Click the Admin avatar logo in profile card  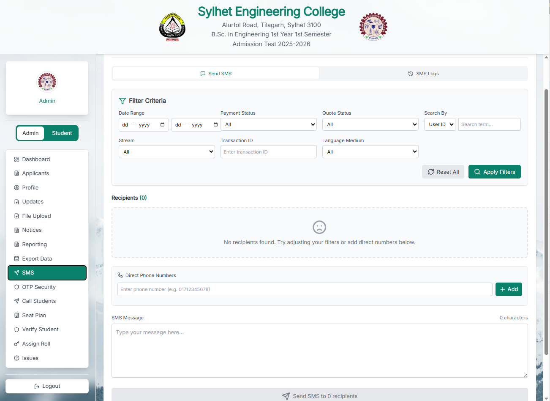point(47,82)
